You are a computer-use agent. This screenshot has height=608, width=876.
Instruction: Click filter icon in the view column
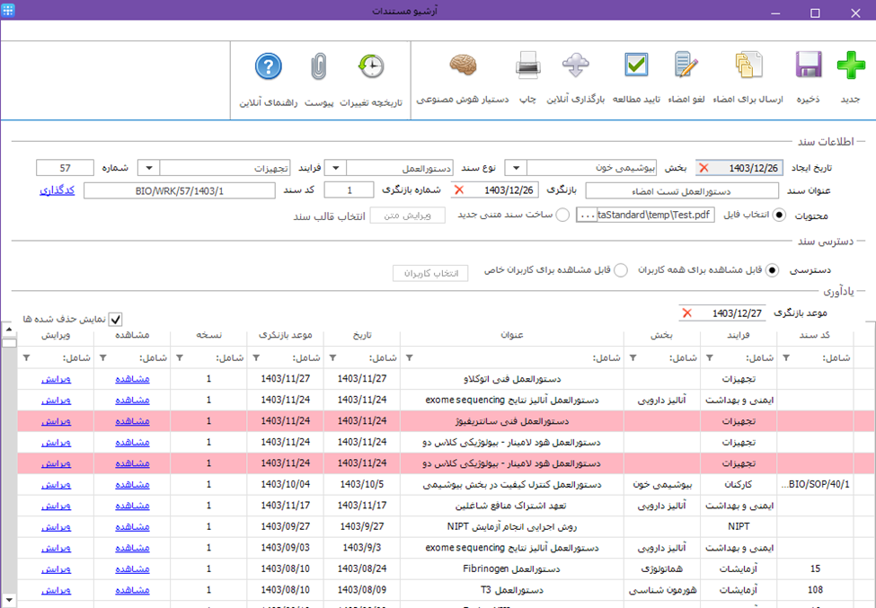(x=102, y=357)
